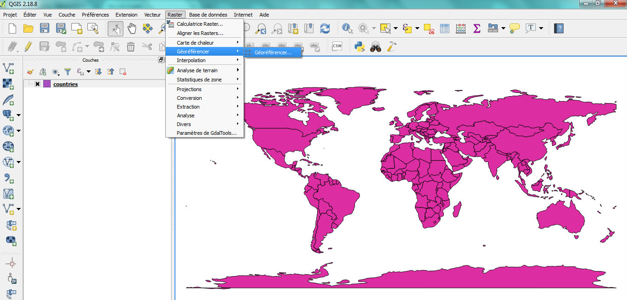
Task: Click the GPS crosshair tool icon
Action: tap(12, 263)
